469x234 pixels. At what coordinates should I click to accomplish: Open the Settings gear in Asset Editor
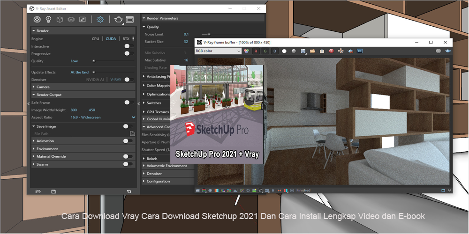coord(100,19)
